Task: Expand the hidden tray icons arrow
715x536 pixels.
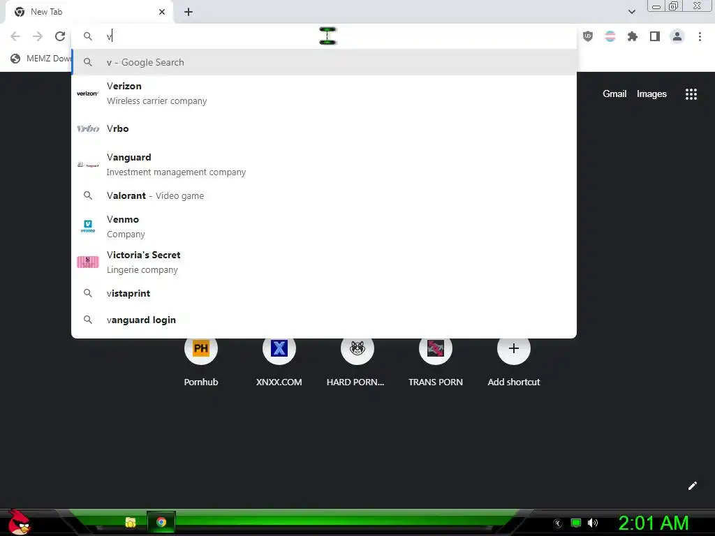Action: tap(558, 523)
